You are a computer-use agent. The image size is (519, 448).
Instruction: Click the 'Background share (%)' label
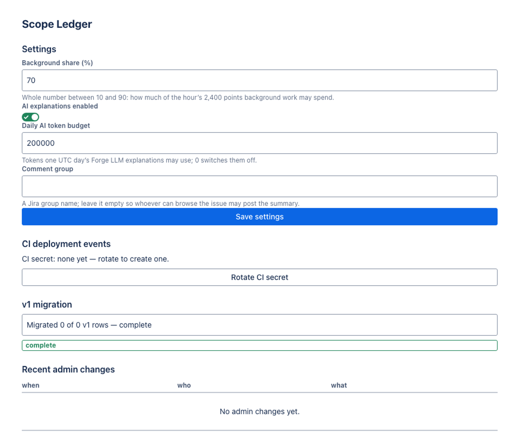tap(58, 63)
